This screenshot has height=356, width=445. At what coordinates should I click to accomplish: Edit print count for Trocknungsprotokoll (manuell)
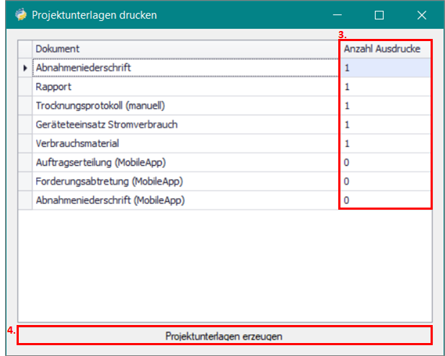coord(385,105)
